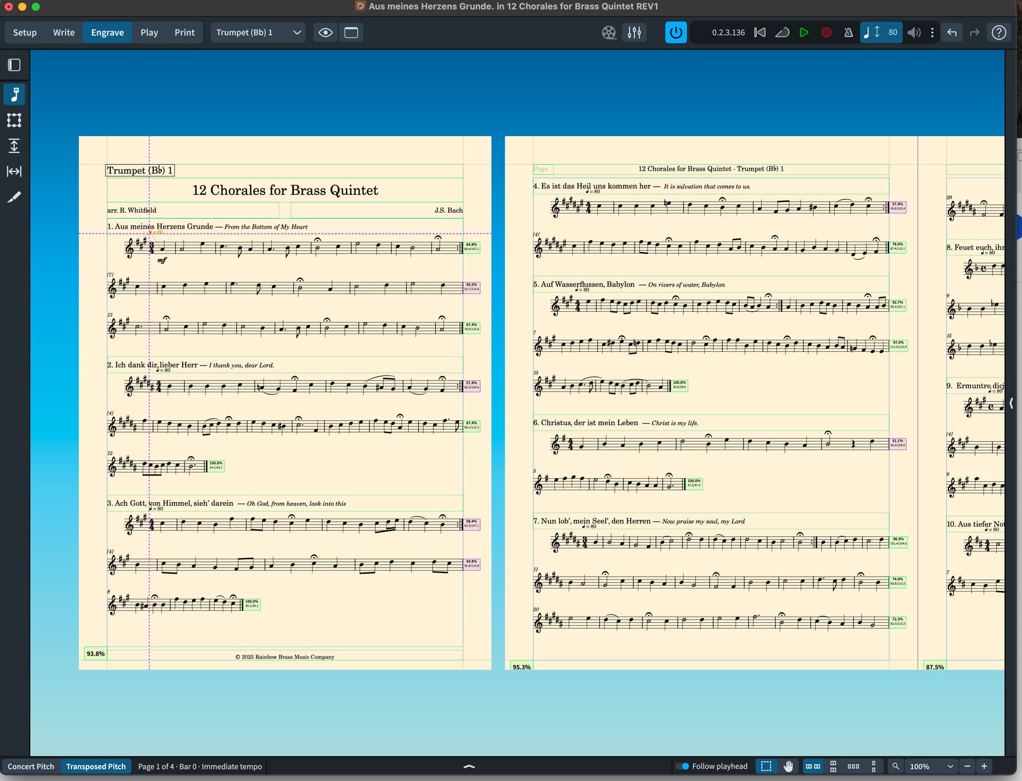Viewport: 1022px width, 781px height.
Task: Click the 0.2.3.136 time display
Action: point(728,32)
